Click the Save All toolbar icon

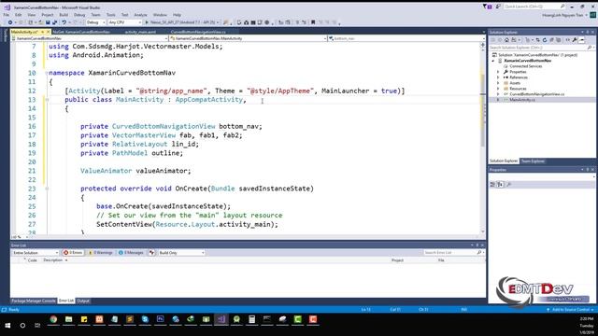54,22
